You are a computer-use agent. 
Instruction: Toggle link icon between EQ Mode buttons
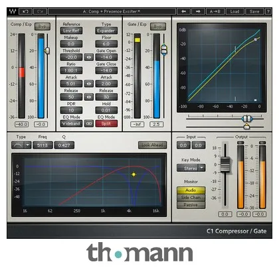click(x=89, y=123)
